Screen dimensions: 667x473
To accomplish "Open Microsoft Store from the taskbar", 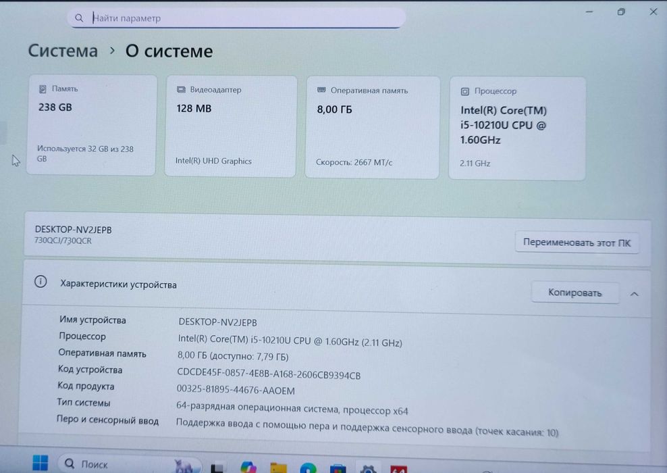I will point(338,469).
